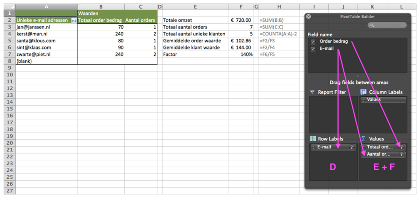Open the info button for Totaal ord... value field

(x=402, y=147)
